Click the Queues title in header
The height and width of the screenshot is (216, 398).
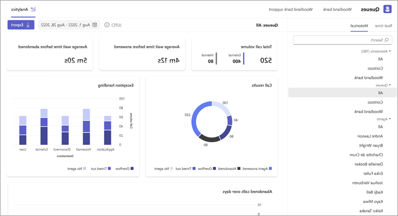pyautogui.click(x=370, y=10)
